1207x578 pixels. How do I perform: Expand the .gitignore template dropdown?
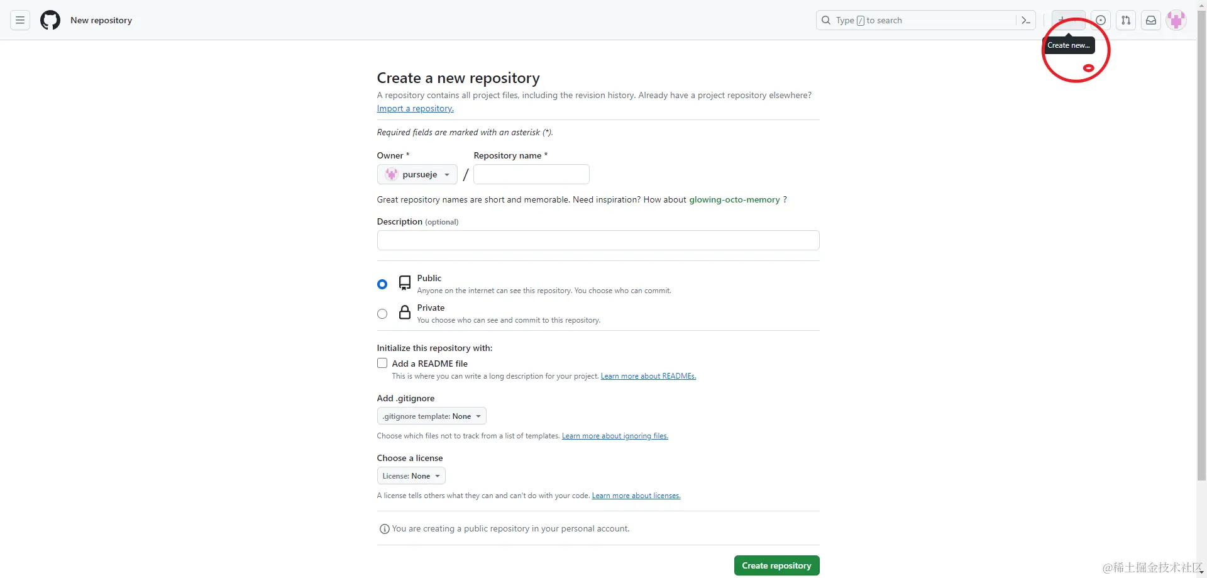tap(431, 416)
